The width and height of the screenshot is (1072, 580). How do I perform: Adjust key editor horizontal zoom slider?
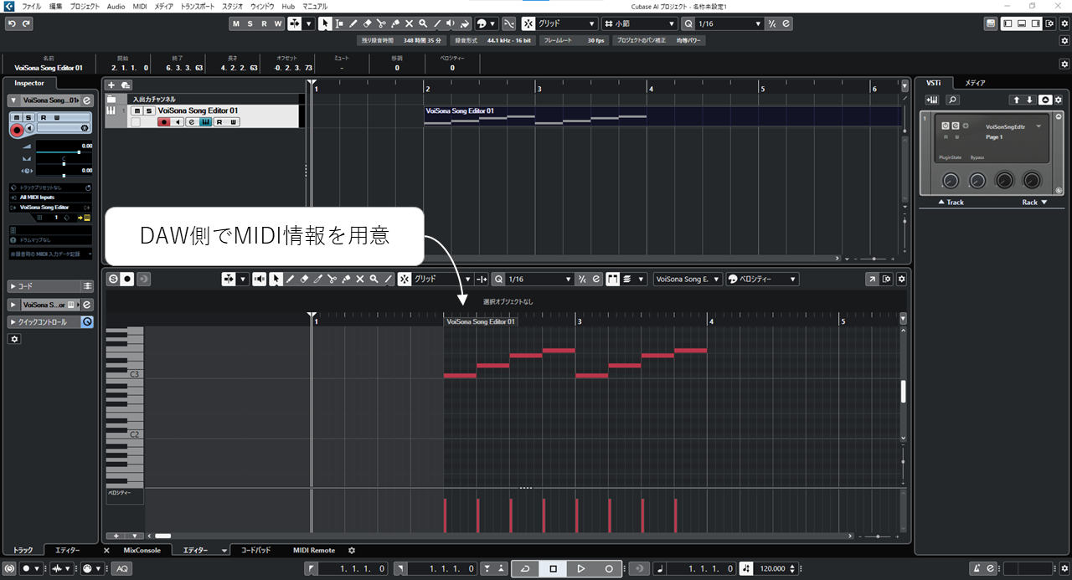coord(877,536)
